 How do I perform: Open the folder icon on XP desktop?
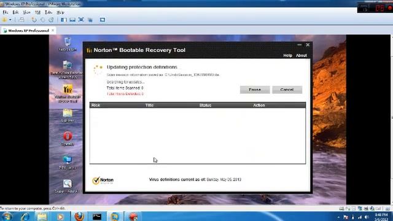coord(68,116)
